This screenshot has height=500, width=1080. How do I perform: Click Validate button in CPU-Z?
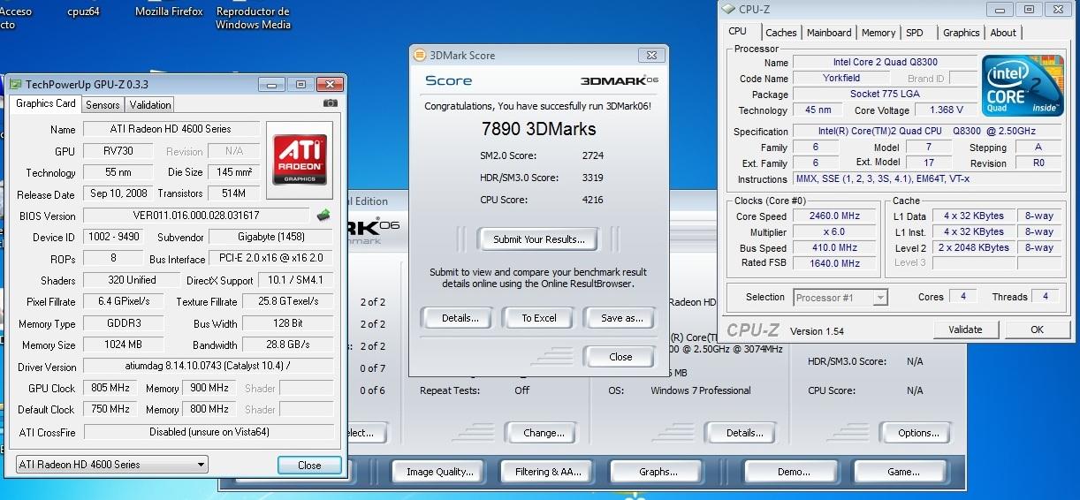coord(965,330)
